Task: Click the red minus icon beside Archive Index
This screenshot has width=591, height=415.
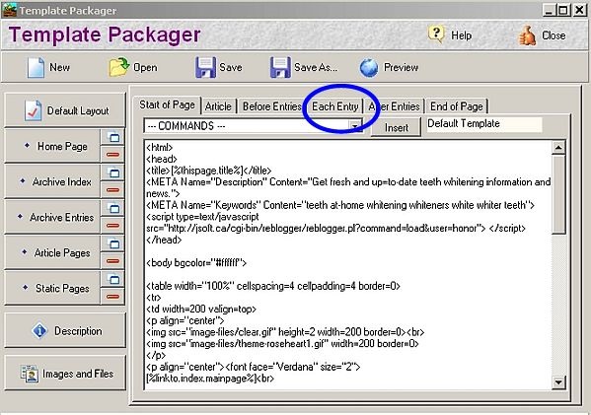Action: [112, 190]
